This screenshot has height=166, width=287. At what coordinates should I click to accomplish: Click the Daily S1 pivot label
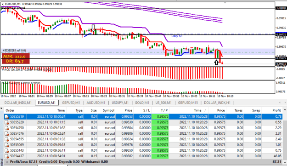coord(177,36)
